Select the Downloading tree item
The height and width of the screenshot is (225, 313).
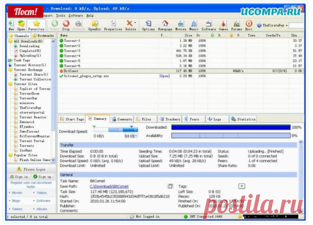(29, 46)
